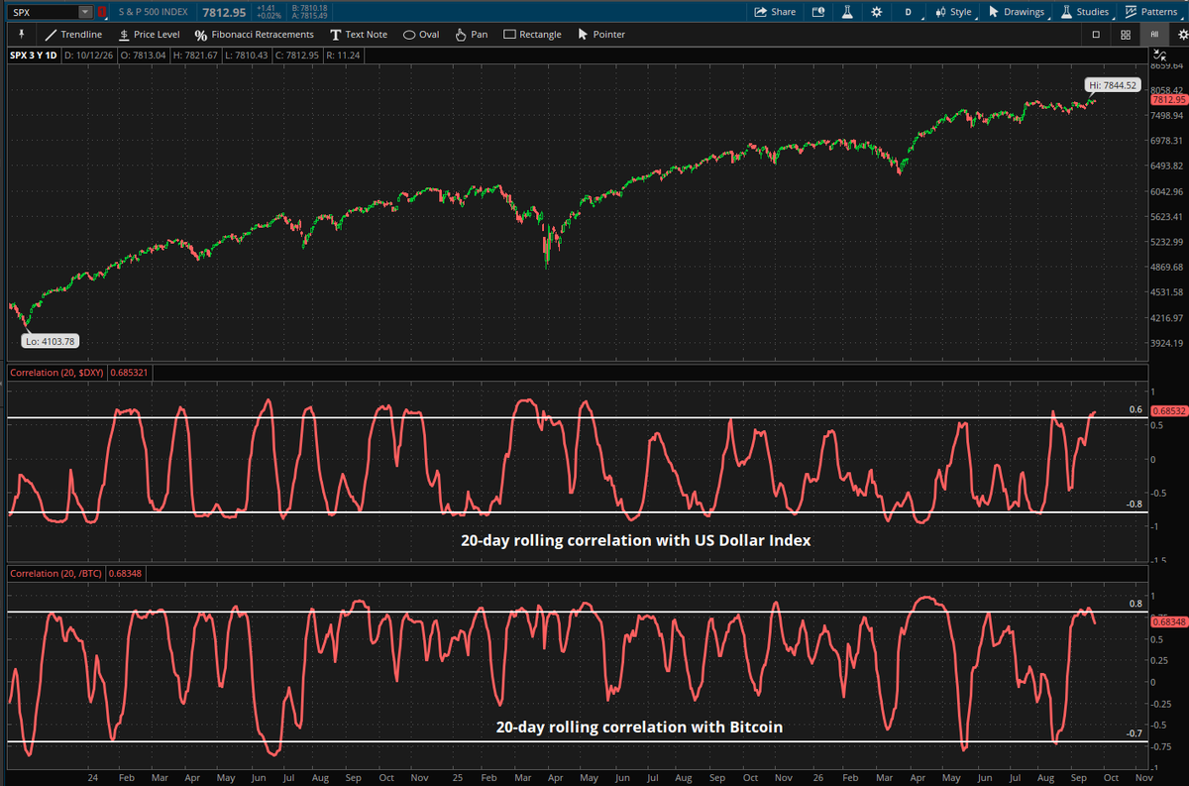Select the Price Level drawing tool
The width and height of the screenshot is (1189, 786).
pyautogui.click(x=149, y=34)
